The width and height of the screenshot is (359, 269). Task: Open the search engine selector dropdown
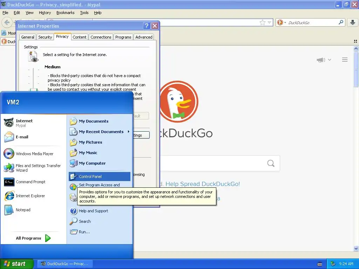[x=282, y=22]
